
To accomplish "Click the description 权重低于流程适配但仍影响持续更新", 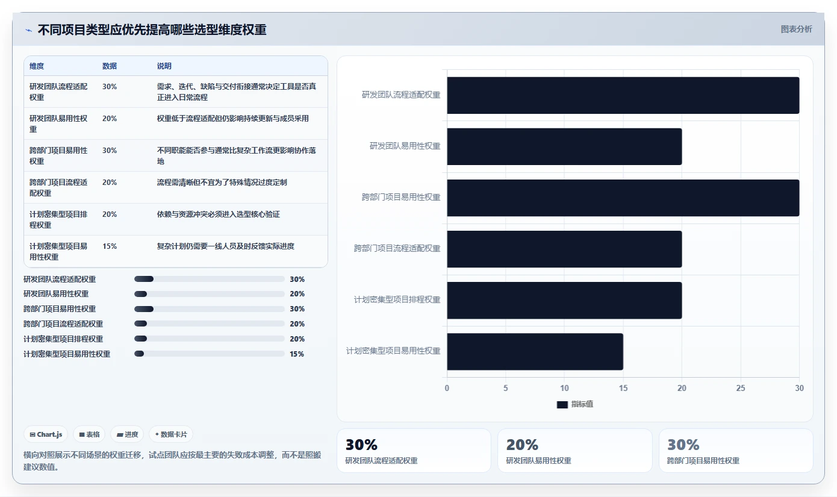I will coord(233,119).
